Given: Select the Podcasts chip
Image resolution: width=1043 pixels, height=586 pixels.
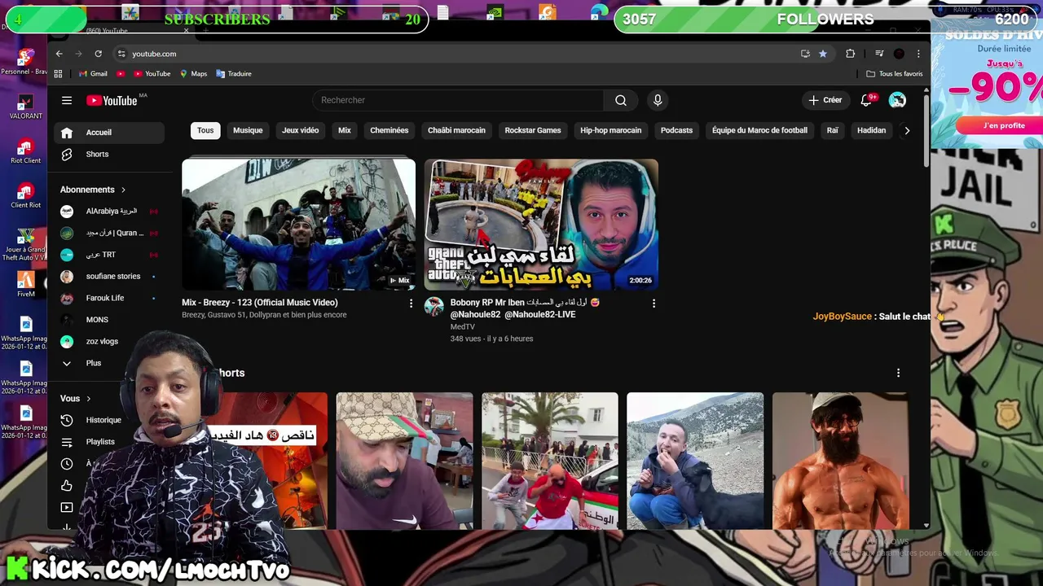Looking at the screenshot, I should pyautogui.click(x=676, y=130).
